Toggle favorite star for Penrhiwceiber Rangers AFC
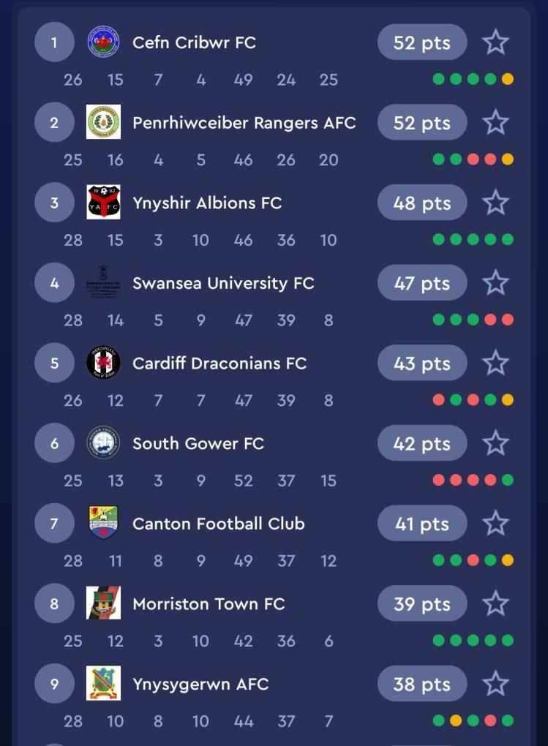Viewport: 548px width, 746px height. (495, 122)
